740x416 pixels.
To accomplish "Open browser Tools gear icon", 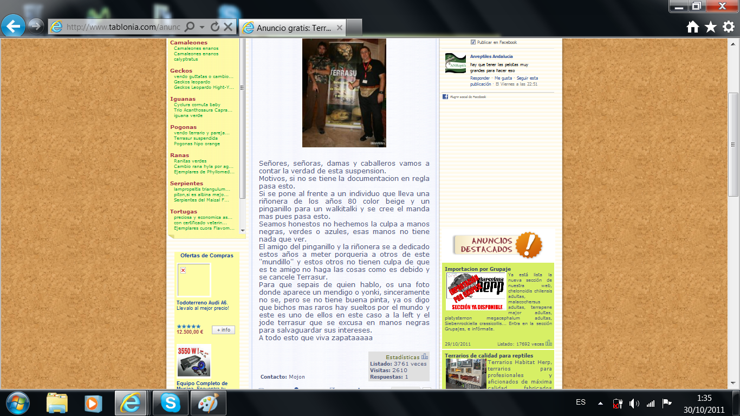I will click(x=728, y=27).
